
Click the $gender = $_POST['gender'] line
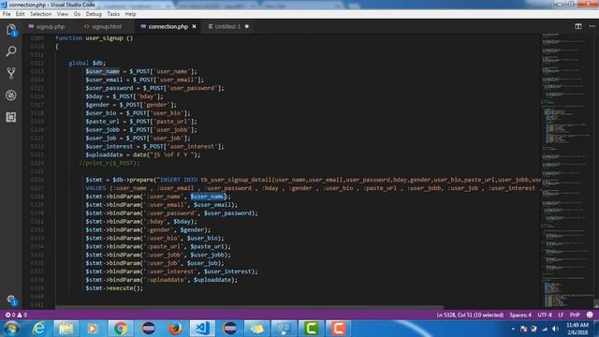pos(131,104)
